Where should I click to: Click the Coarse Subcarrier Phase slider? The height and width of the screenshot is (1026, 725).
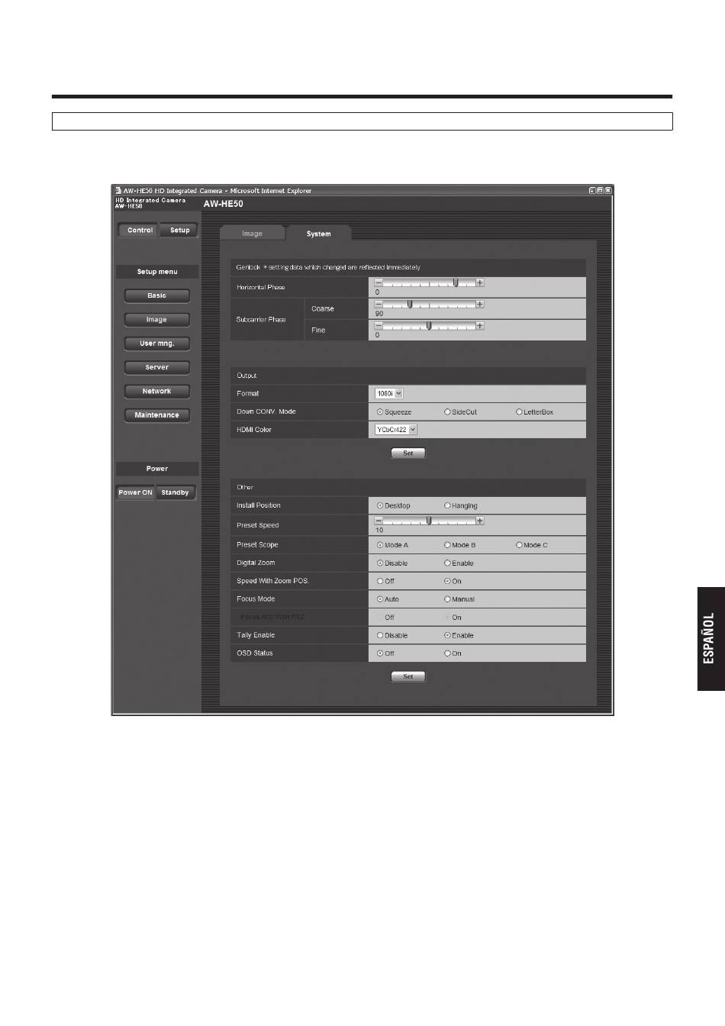[x=409, y=304]
